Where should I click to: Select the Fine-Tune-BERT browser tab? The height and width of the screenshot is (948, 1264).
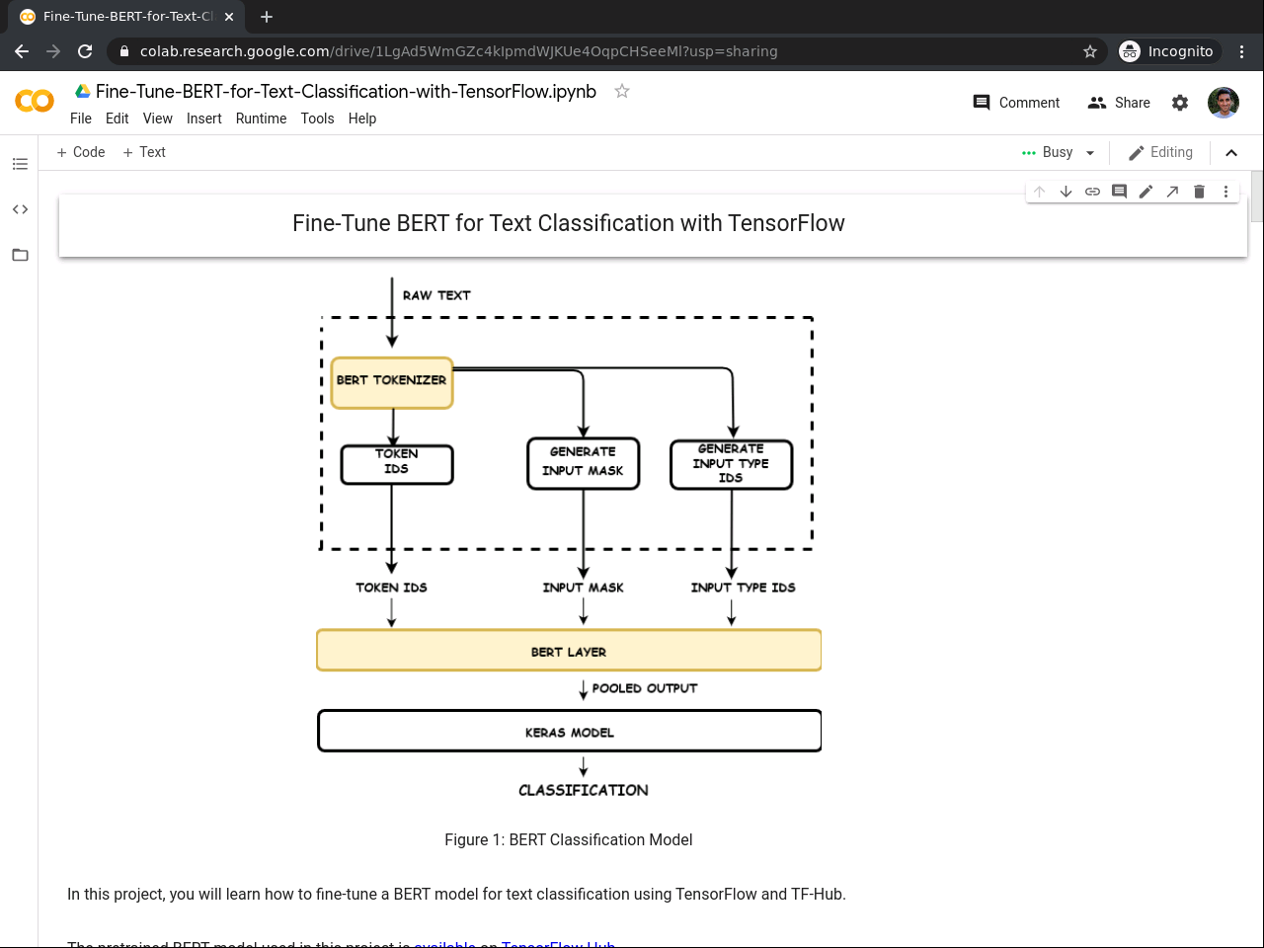(128, 17)
